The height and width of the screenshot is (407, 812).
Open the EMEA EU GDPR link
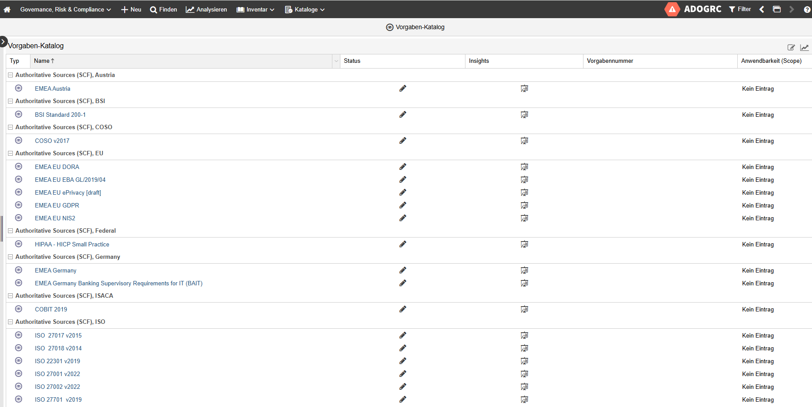[57, 206]
